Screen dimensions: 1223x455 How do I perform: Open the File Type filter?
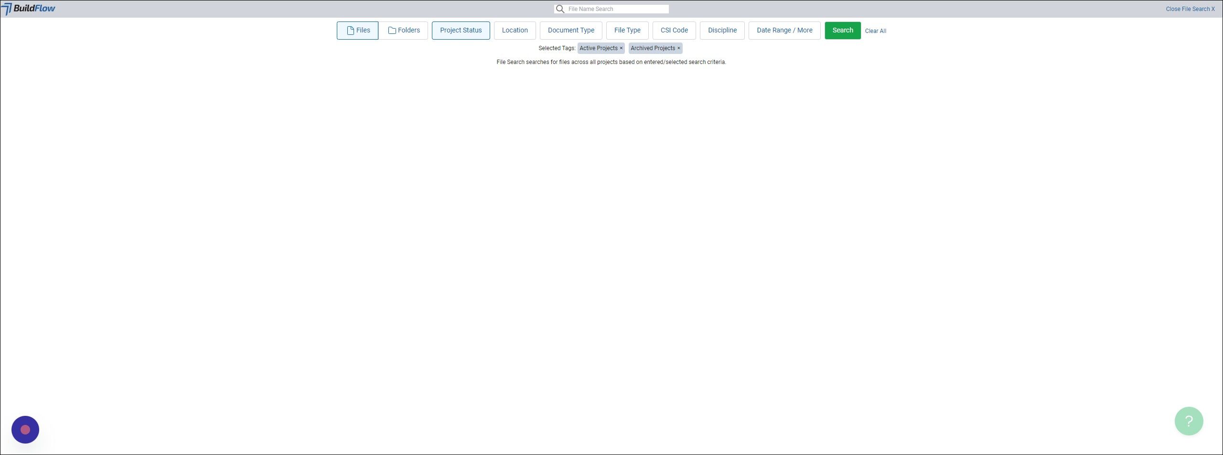click(627, 31)
